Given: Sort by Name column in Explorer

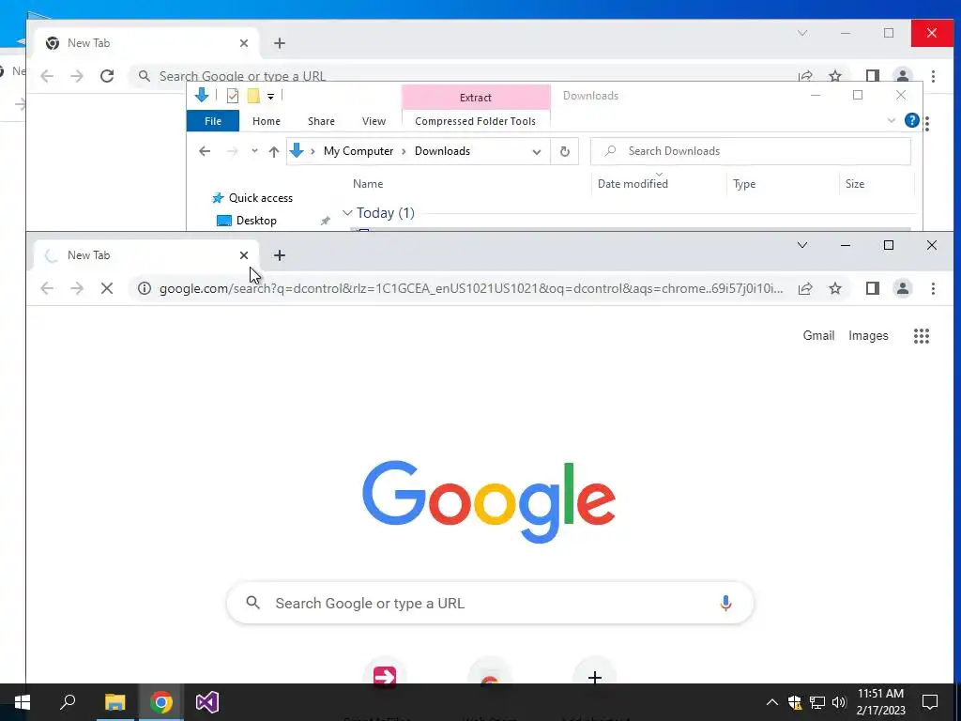Looking at the screenshot, I should point(368,184).
